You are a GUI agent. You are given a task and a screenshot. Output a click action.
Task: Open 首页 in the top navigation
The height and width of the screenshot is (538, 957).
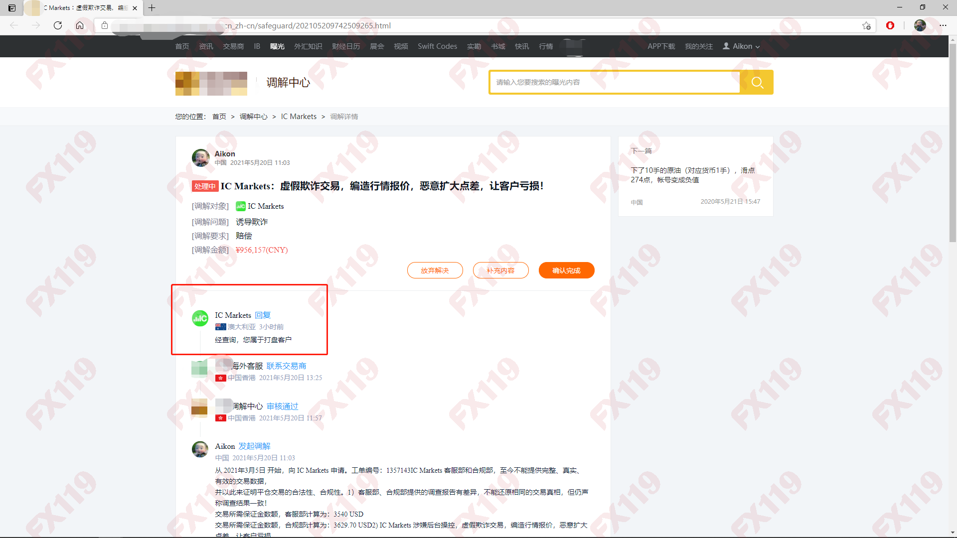[182, 46]
